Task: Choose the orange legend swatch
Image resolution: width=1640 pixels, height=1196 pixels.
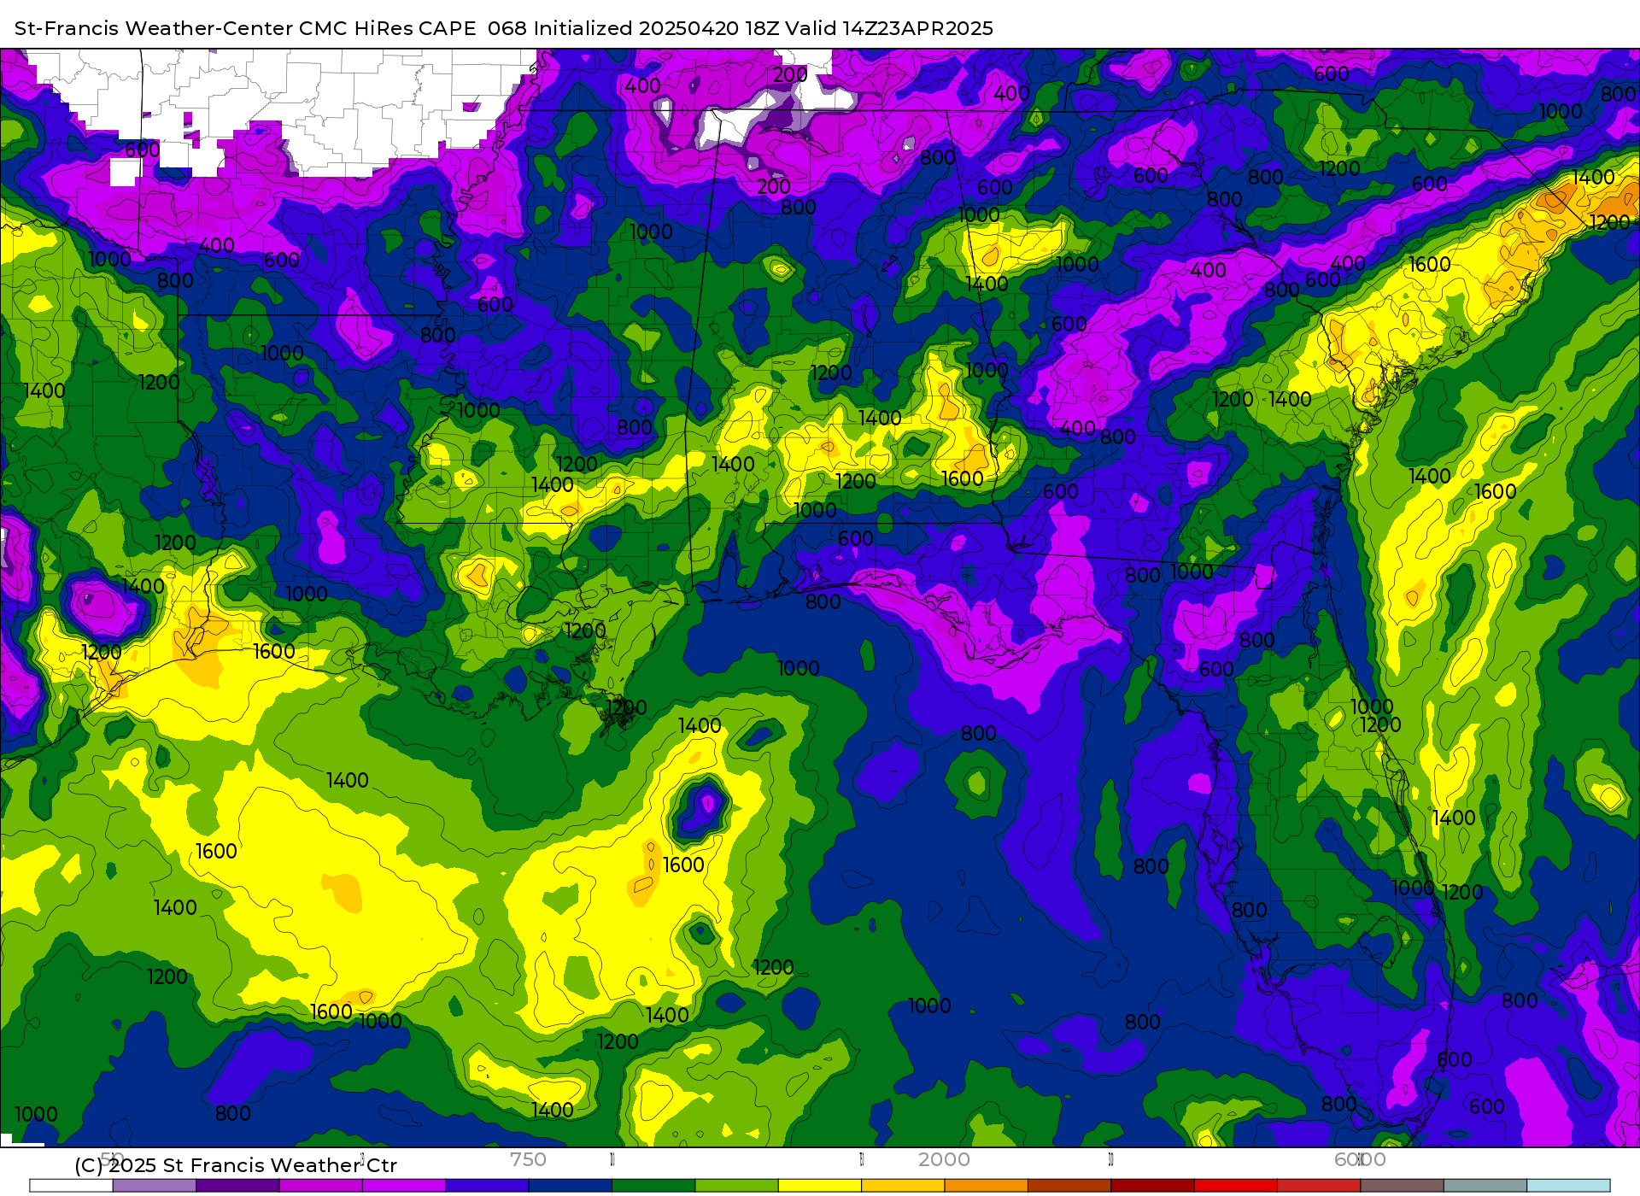Action: point(986,1186)
